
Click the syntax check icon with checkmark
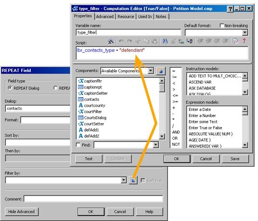pyautogui.click(x=235, y=41)
